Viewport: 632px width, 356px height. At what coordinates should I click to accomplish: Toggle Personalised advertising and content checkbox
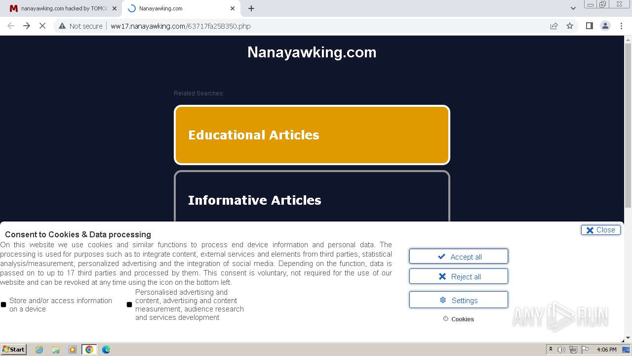129,305
